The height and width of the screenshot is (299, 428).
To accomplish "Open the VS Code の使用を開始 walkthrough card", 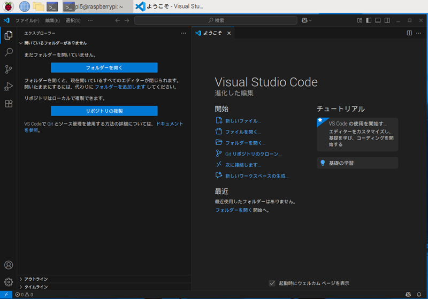I will coord(357,134).
